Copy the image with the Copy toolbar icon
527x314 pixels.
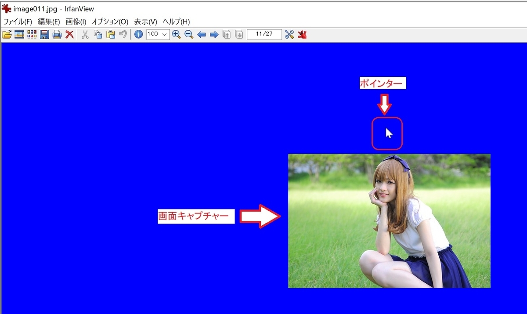pyautogui.click(x=99, y=34)
